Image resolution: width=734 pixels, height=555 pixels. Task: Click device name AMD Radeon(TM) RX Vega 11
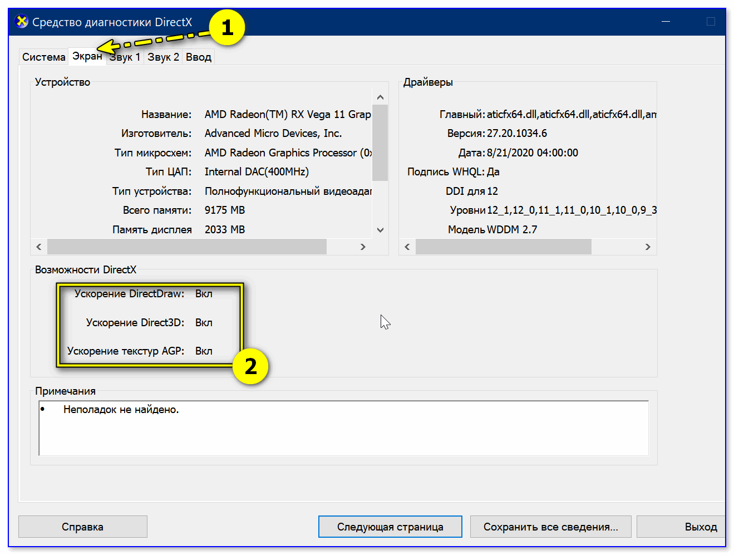point(288,114)
